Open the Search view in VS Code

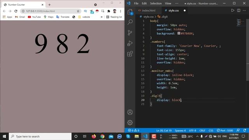(130, 22)
